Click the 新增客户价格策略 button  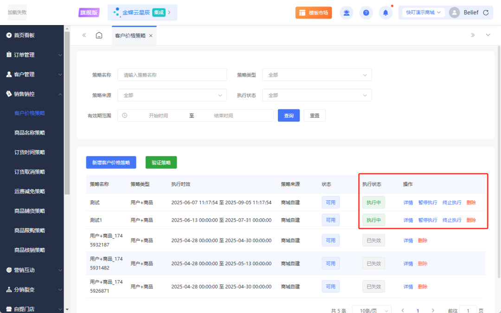point(111,162)
